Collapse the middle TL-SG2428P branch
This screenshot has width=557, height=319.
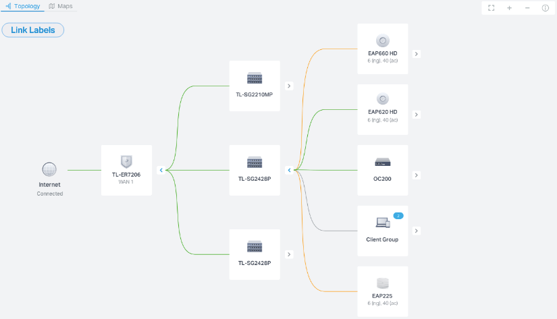point(290,171)
